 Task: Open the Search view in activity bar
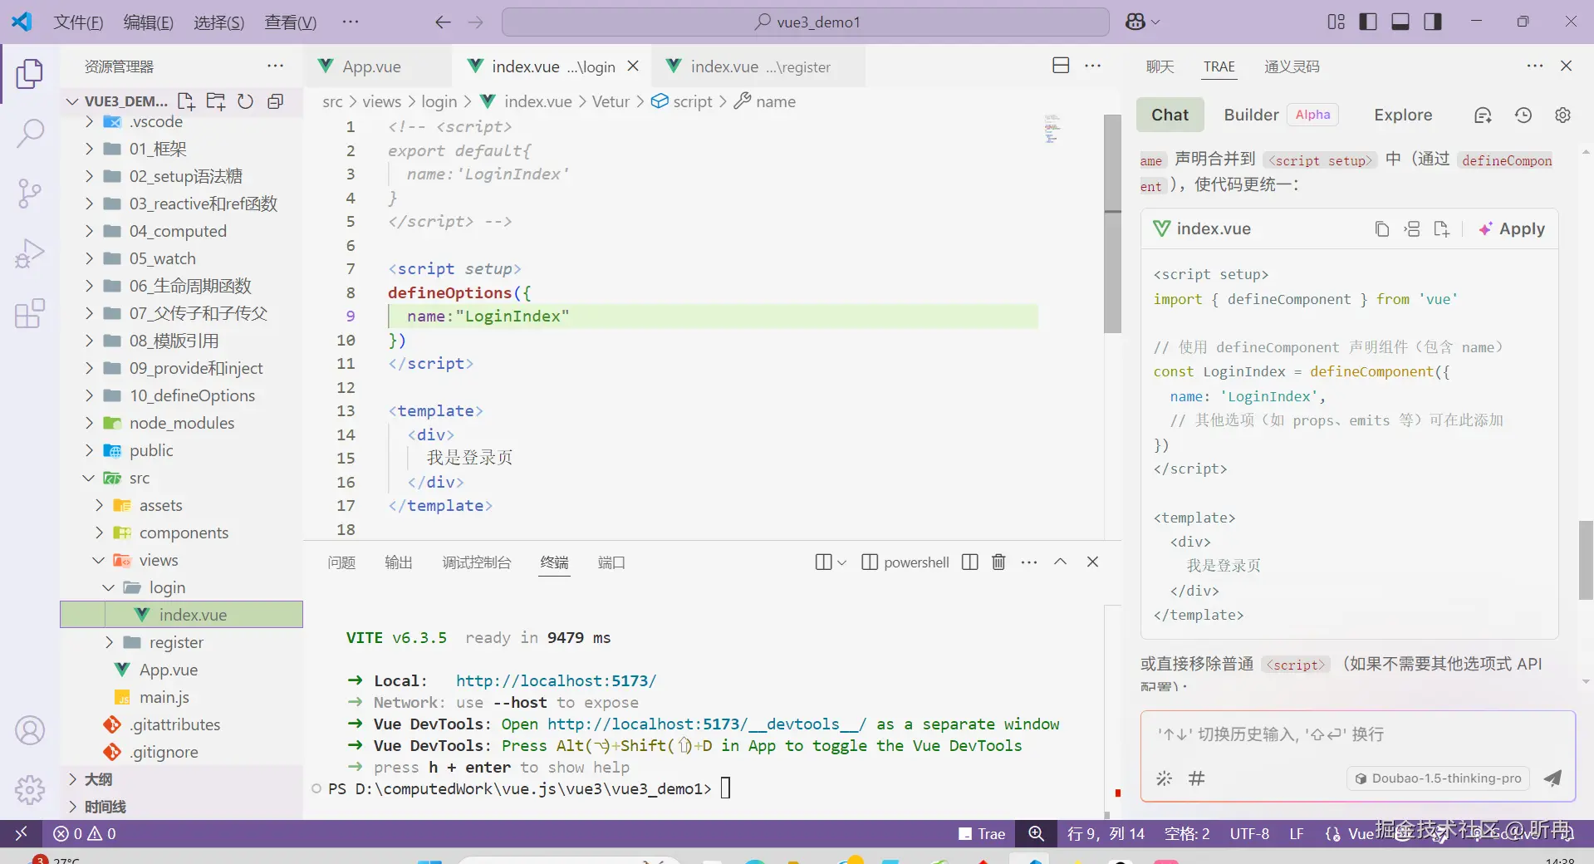30,133
